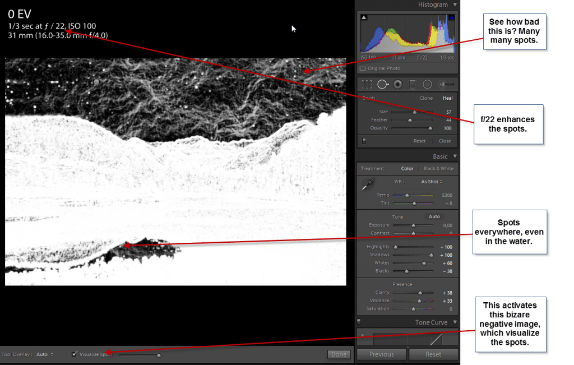This screenshot has height=365, width=574.
Task: Toggle the spot removal panel on/off switch
Action: [x=364, y=141]
